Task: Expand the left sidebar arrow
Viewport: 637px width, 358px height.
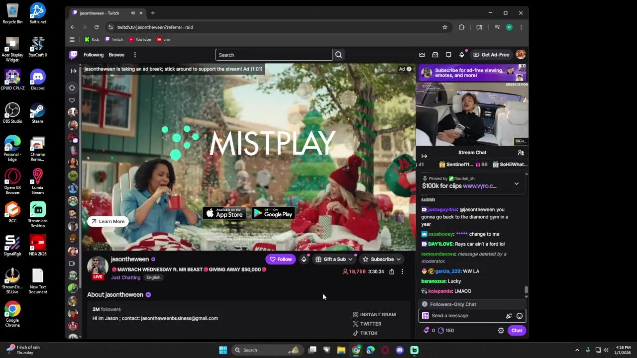Action: pyautogui.click(x=74, y=71)
